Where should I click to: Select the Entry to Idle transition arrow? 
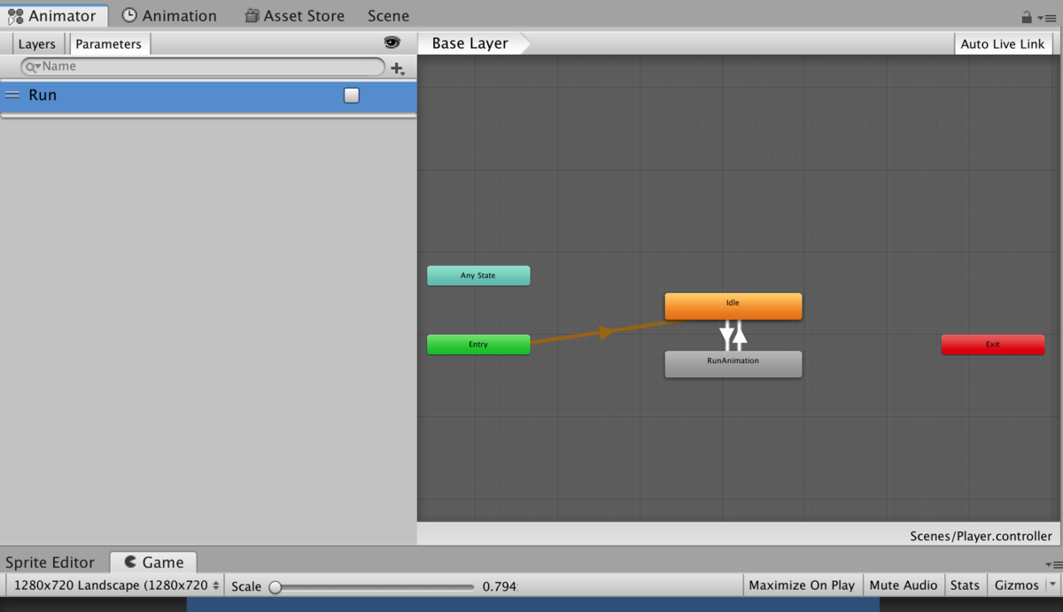[606, 332]
